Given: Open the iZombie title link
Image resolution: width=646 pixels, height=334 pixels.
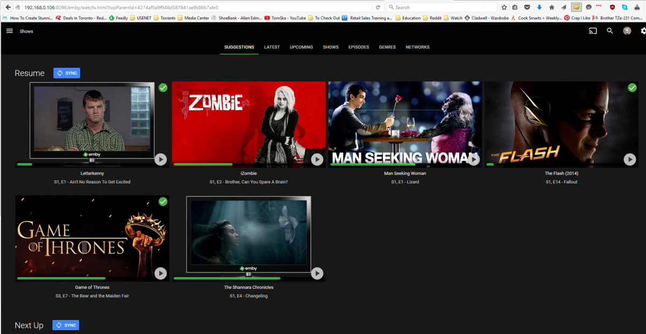Looking at the screenshot, I should click(249, 173).
